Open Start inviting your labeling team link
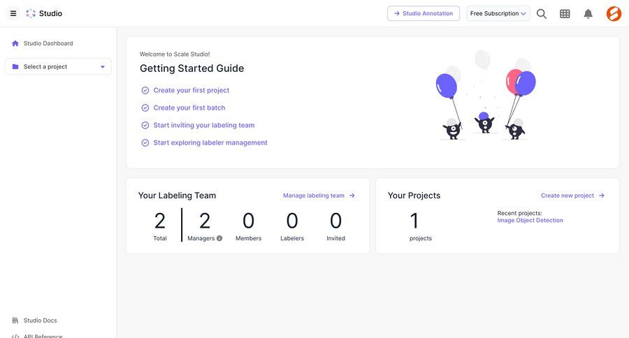The width and height of the screenshot is (629, 338). (x=204, y=126)
